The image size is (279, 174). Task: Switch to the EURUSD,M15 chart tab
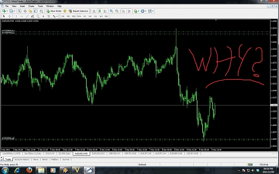point(98,154)
